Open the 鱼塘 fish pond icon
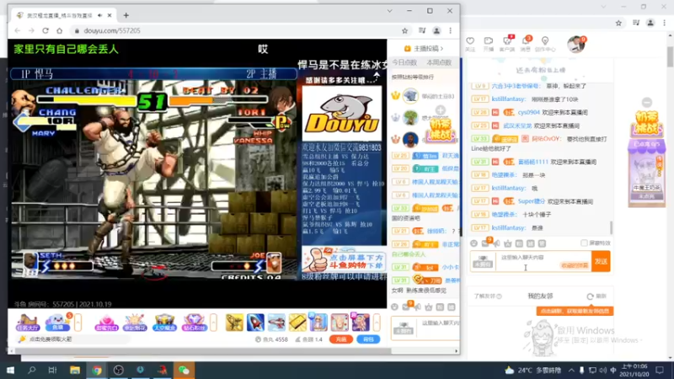This screenshot has height=379, width=674. point(57,322)
